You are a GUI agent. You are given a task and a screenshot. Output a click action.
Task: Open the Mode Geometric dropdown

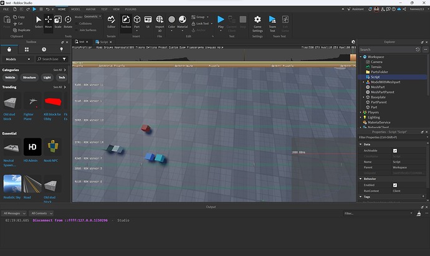pyautogui.click(x=93, y=17)
